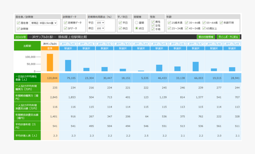Toggle the 居住者 checkbox
Screen dimensions: 255x154
(x=18, y=23)
